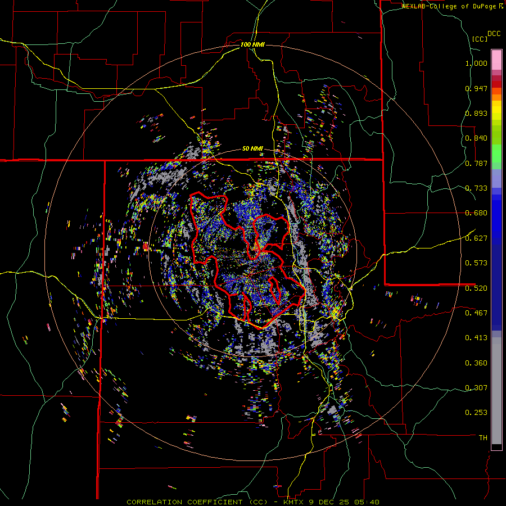Click the TH threshold label
This screenshot has height=506, width=506.
tap(483, 437)
